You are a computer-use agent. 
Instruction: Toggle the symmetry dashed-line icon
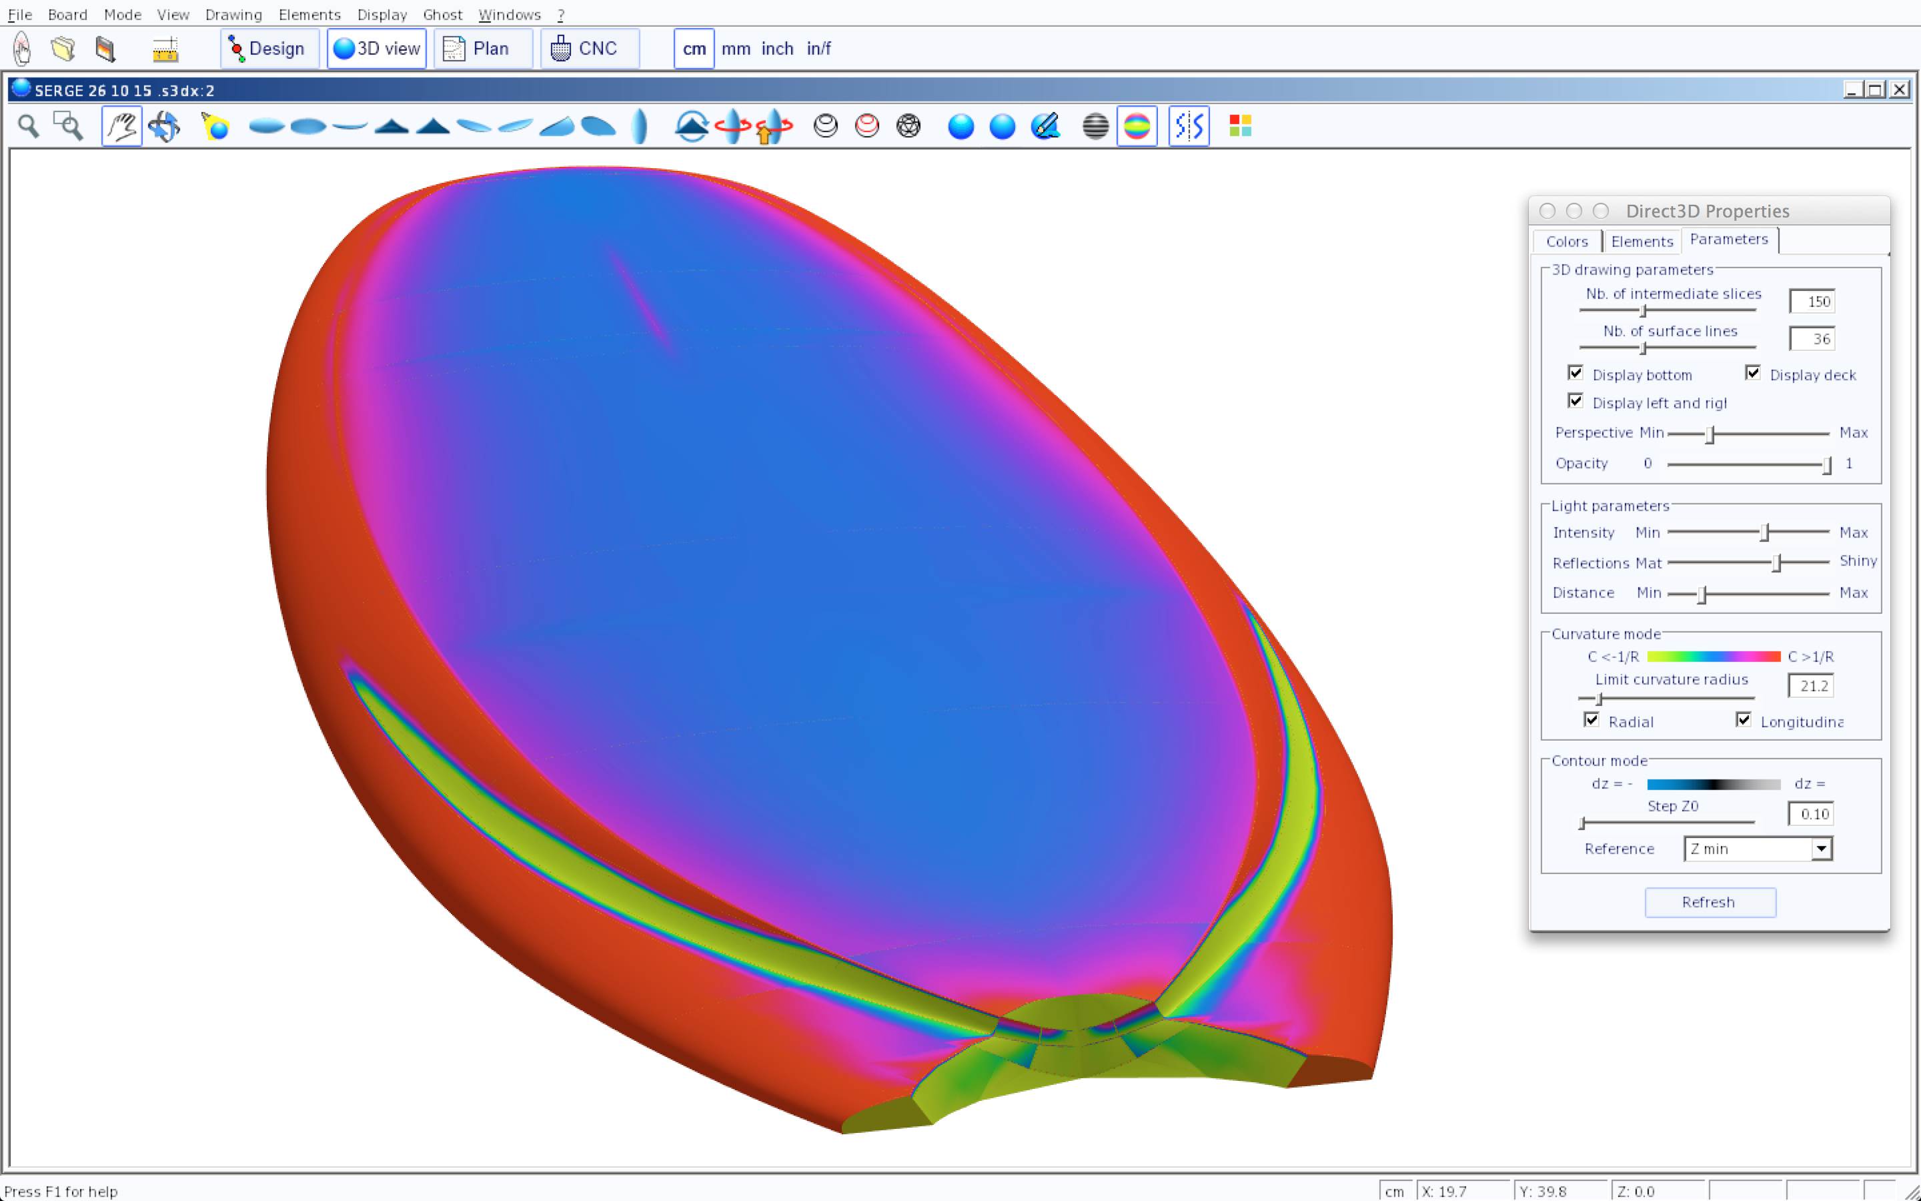[1189, 126]
